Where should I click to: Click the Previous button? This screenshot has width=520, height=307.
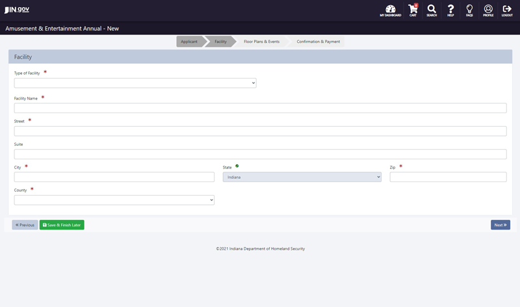25,225
